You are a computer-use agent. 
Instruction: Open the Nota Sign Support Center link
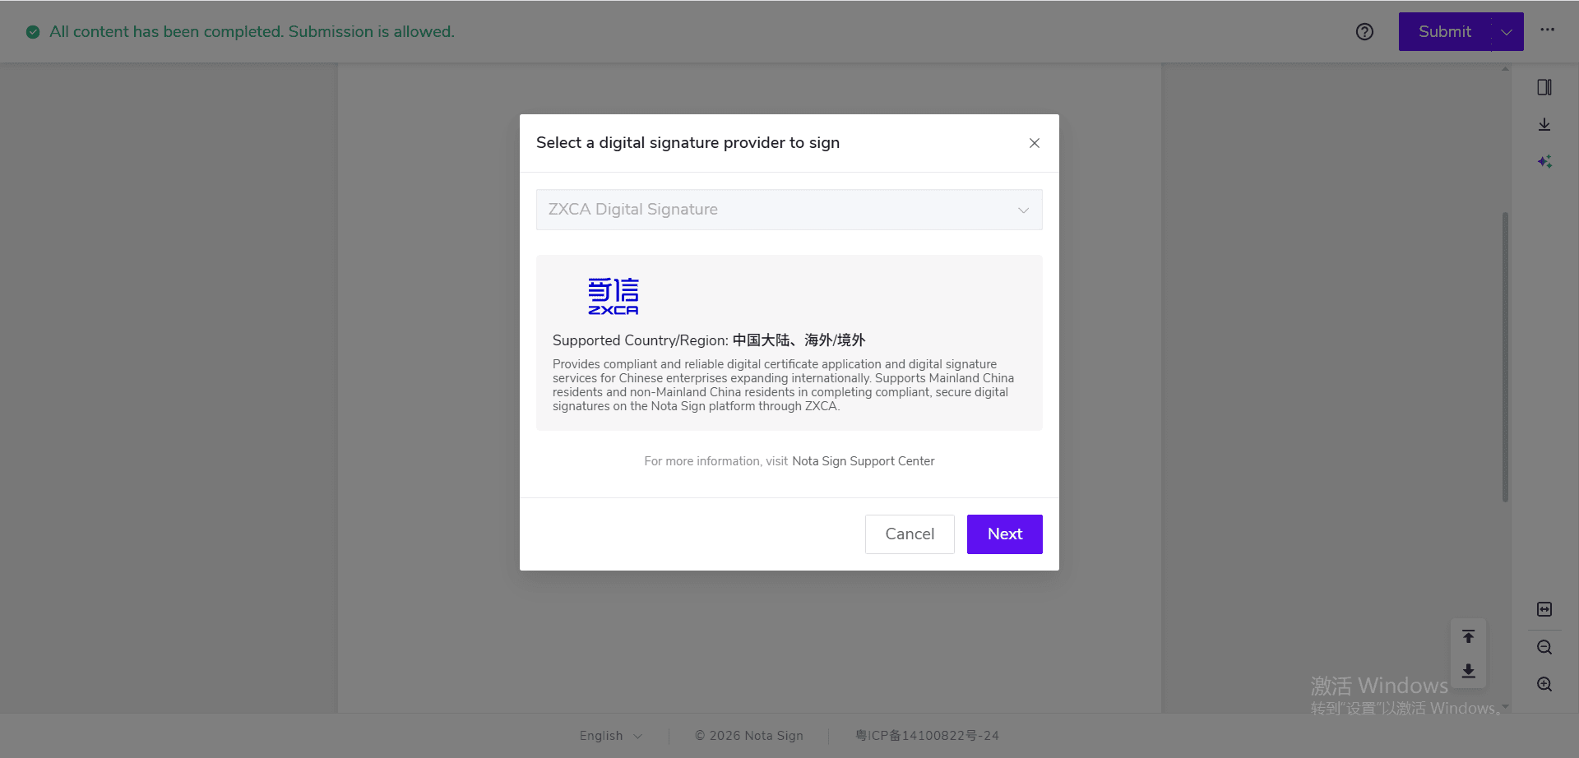click(x=864, y=461)
